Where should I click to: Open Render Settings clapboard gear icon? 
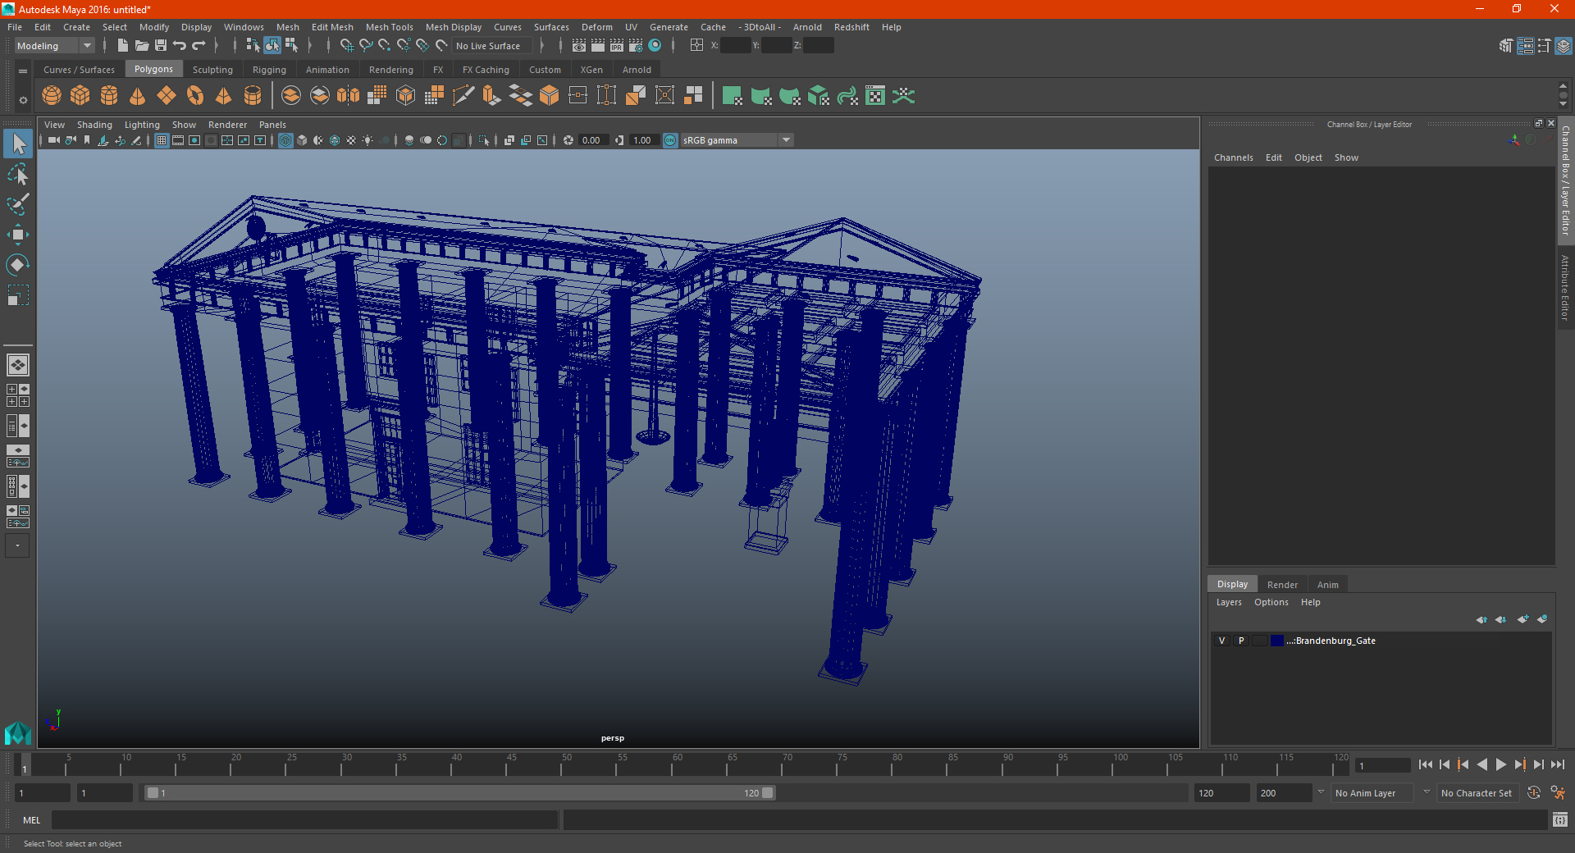pos(636,46)
